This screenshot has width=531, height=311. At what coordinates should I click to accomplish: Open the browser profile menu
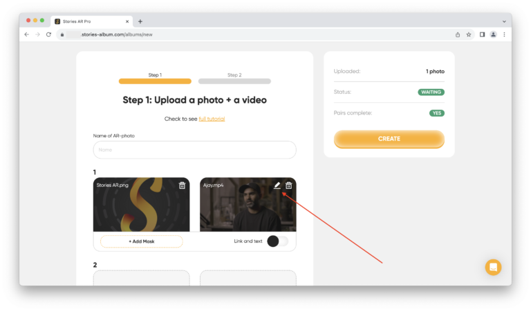coord(494,34)
